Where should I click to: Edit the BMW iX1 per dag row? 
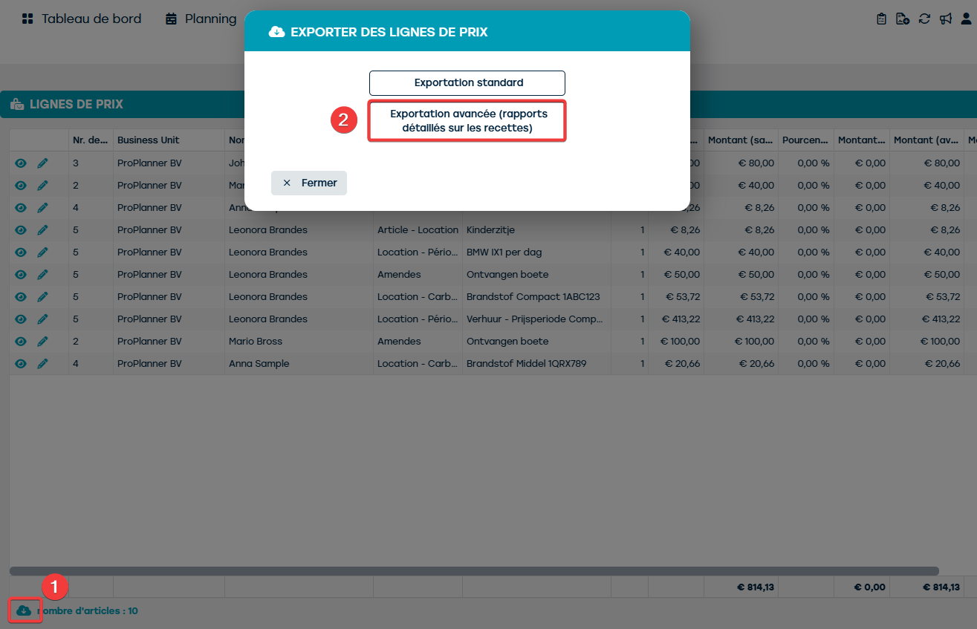(42, 252)
